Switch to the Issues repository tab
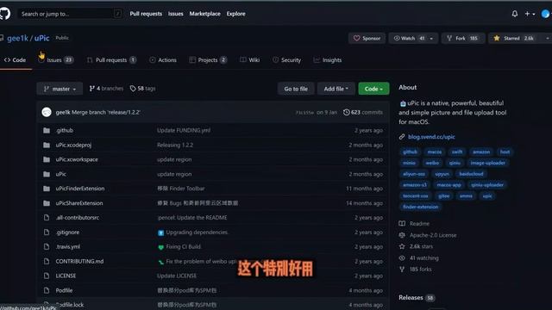The height and width of the screenshot is (310, 552). click(x=55, y=60)
